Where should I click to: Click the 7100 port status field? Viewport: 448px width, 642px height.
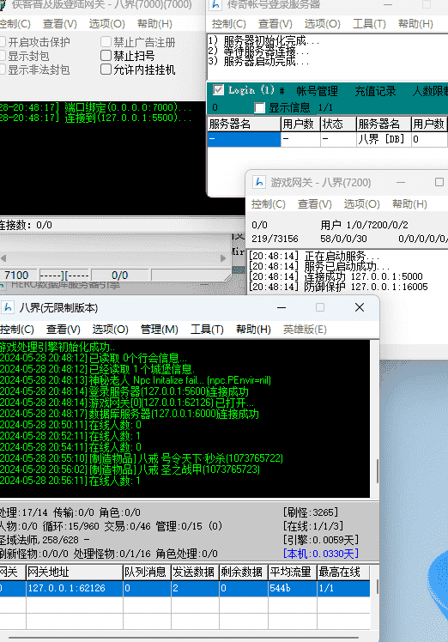[x=17, y=275]
